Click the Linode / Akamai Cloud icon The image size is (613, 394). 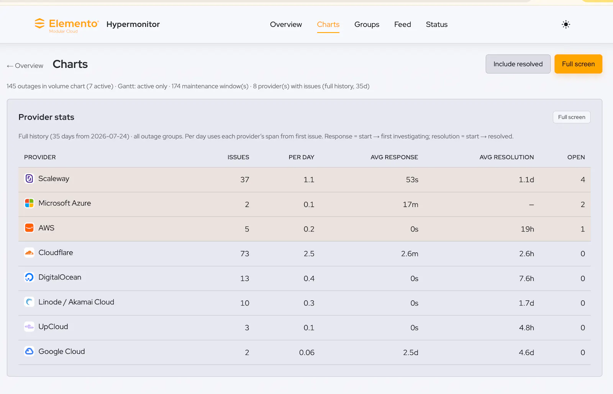(x=29, y=302)
